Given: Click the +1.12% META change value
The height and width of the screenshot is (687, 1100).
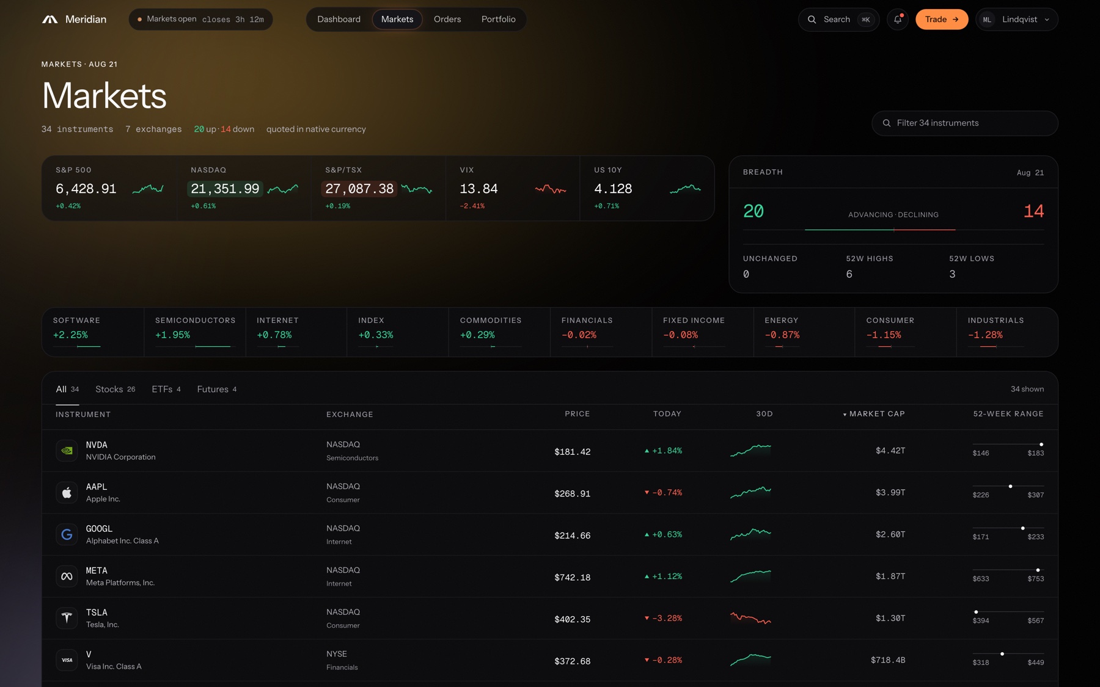Looking at the screenshot, I should [x=667, y=576].
